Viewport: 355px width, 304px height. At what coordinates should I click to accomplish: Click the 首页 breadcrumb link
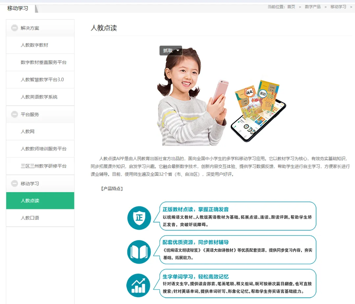coord(291,7)
